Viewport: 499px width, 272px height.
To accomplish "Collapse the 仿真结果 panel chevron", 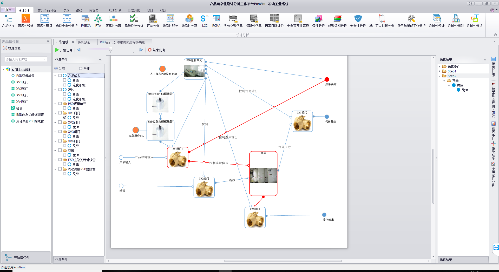I will click(485, 60).
